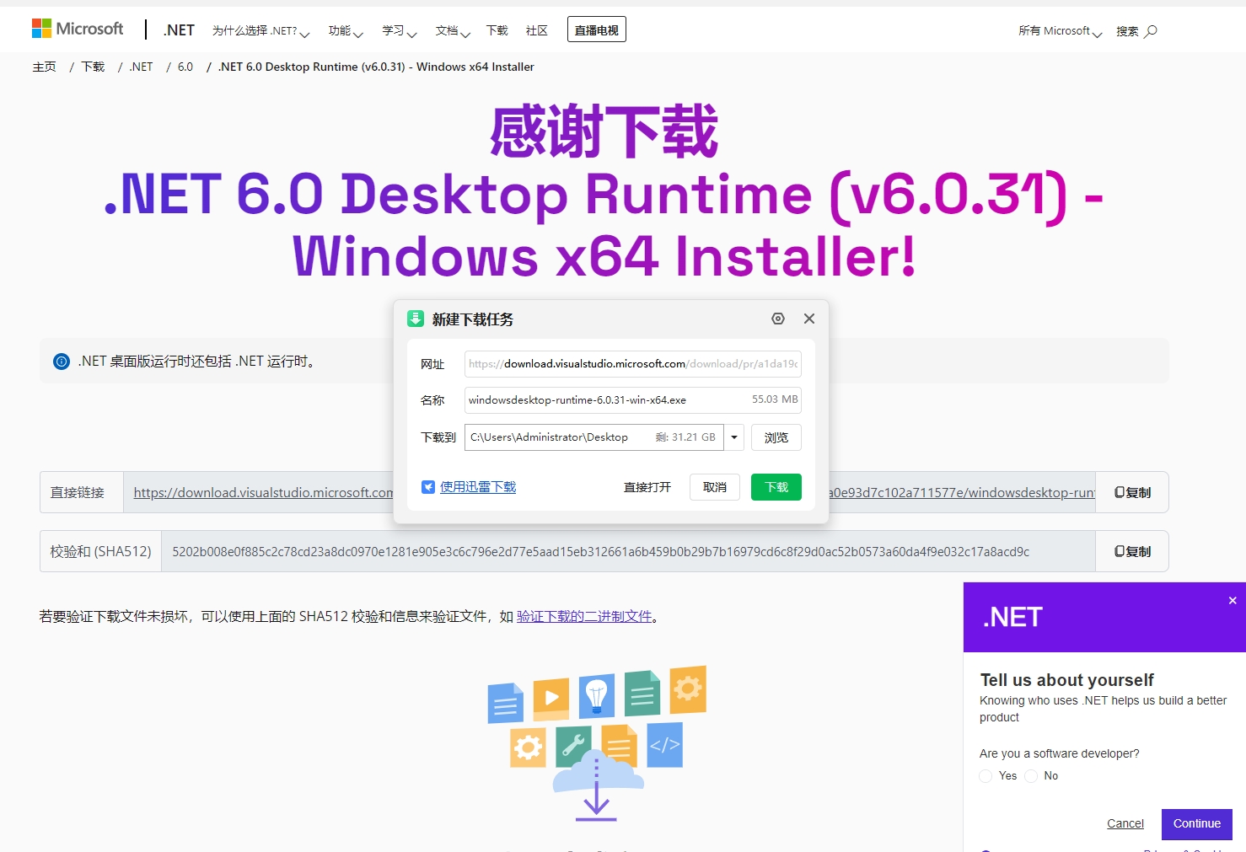
Task: Go to 主页 breadcrumb
Action: tap(44, 67)
